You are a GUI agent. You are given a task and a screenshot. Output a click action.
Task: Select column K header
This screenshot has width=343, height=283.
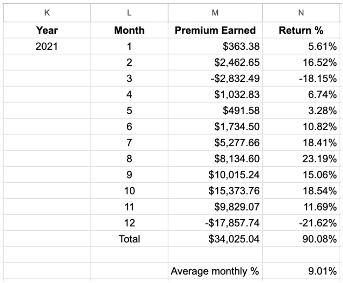coord(47,13)
